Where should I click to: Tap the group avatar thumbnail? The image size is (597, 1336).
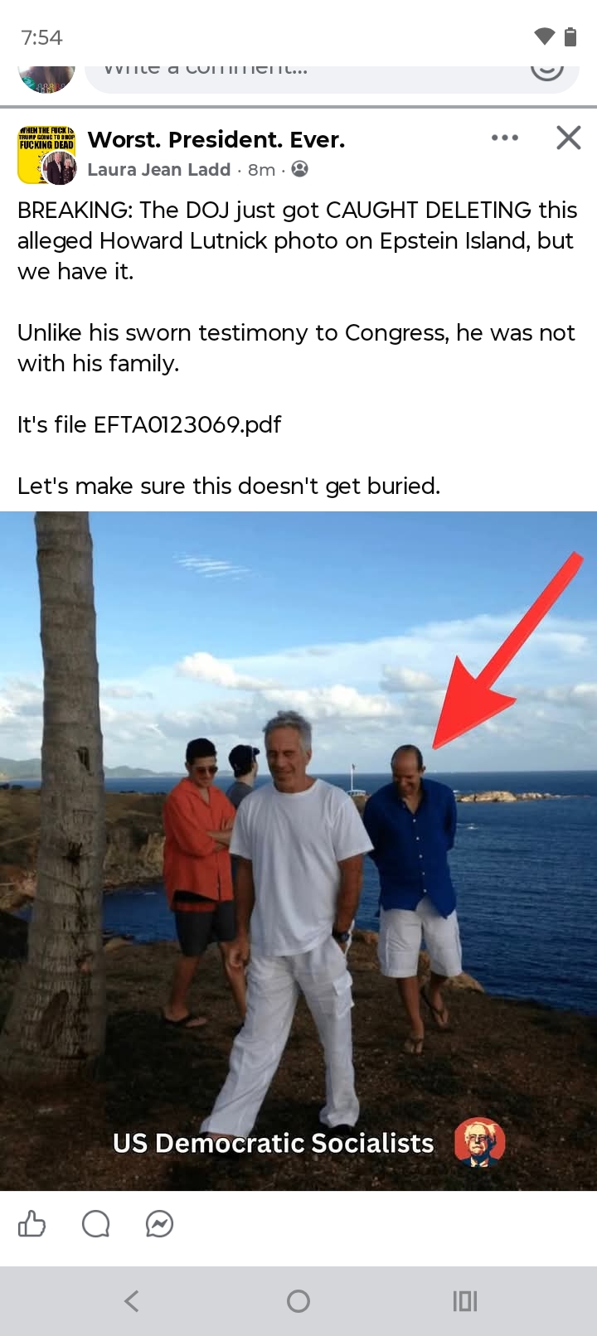pos(47,154)
